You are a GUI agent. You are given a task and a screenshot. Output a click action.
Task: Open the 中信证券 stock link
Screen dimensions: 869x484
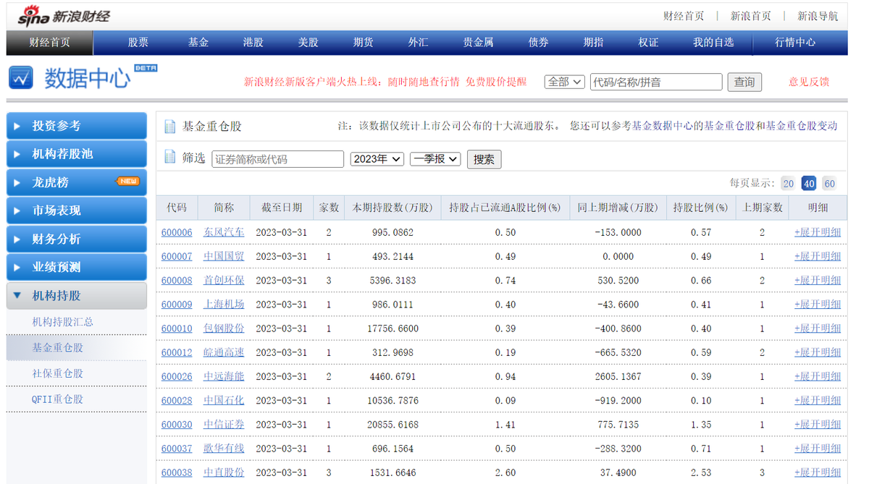pyautogui.click(x=224, y=424)
